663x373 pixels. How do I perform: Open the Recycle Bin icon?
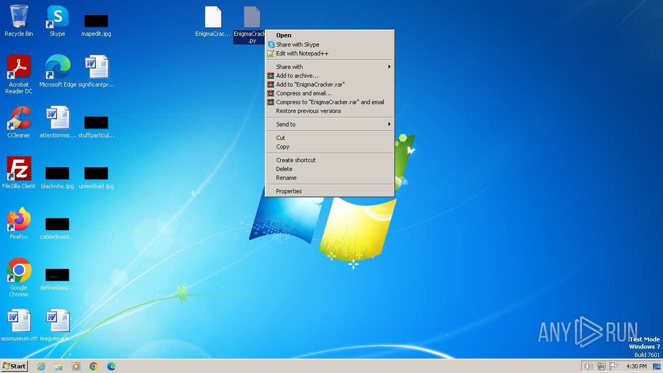pos(19,21)
